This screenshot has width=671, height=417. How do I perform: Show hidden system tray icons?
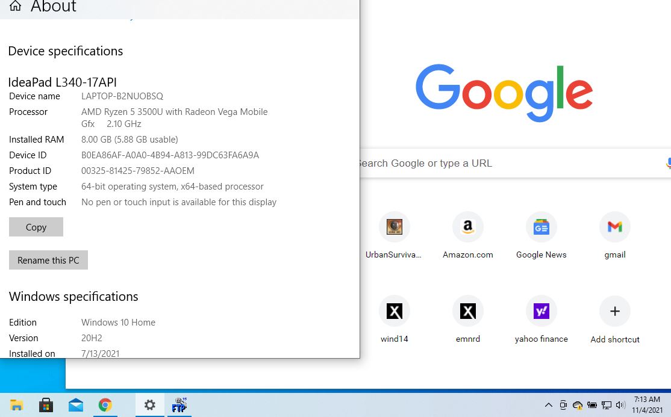[548, 405]
